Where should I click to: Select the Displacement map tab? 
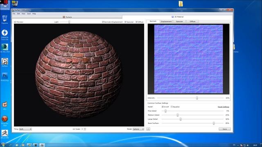coord(166,22)
